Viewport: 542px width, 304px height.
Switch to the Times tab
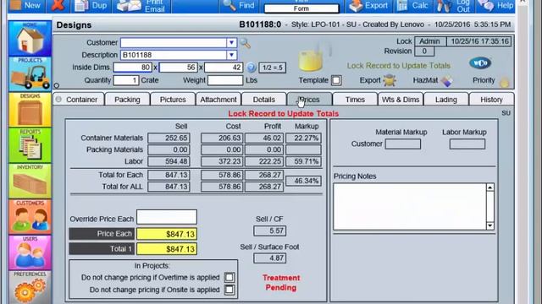[x=355, y=100]
